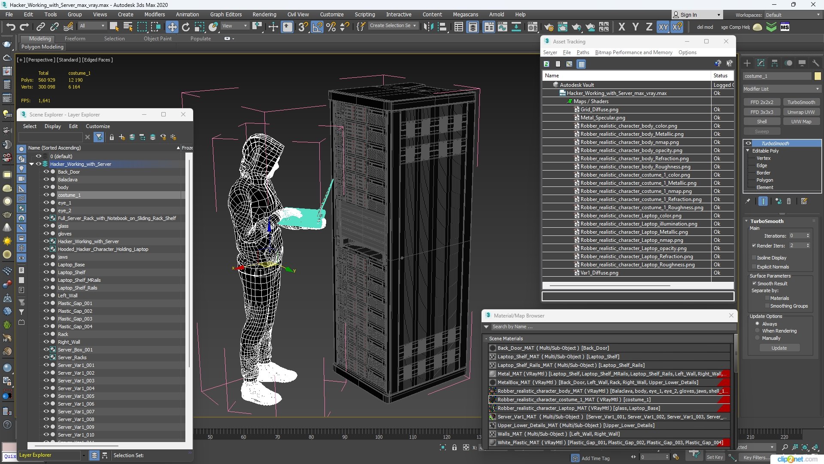Restrict to X axis button

621,27
